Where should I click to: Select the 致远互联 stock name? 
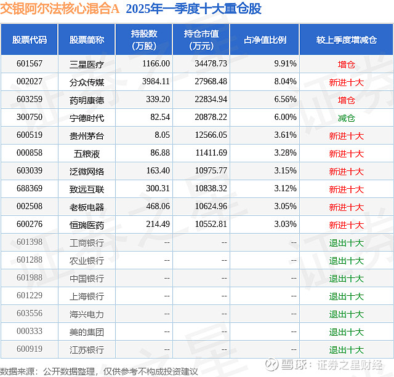pyautogui.click(x=87, y=189)
